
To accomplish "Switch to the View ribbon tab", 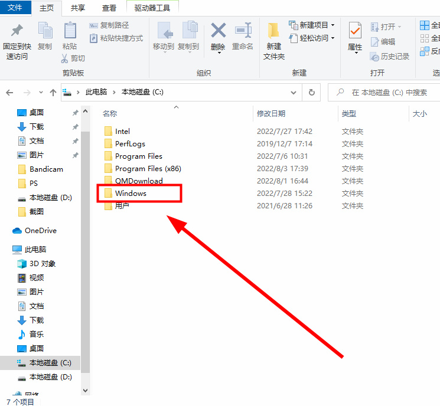I will point(109,8).
